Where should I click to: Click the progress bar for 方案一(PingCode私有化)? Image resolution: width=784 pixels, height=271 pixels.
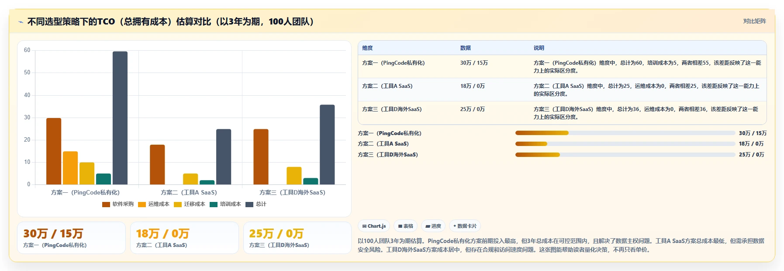[x=625, y=133]
